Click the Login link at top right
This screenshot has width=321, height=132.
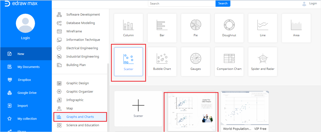(x=313, y=4)
